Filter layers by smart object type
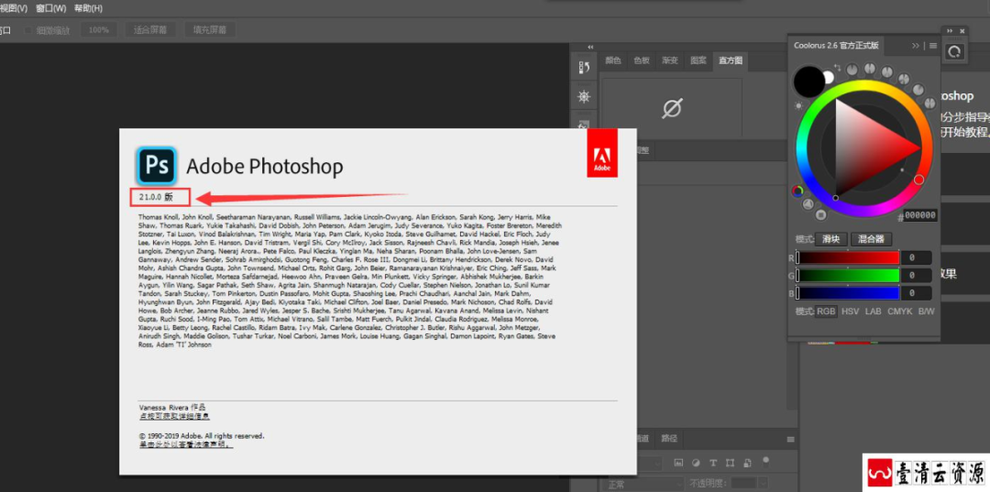 pos(748,463)
